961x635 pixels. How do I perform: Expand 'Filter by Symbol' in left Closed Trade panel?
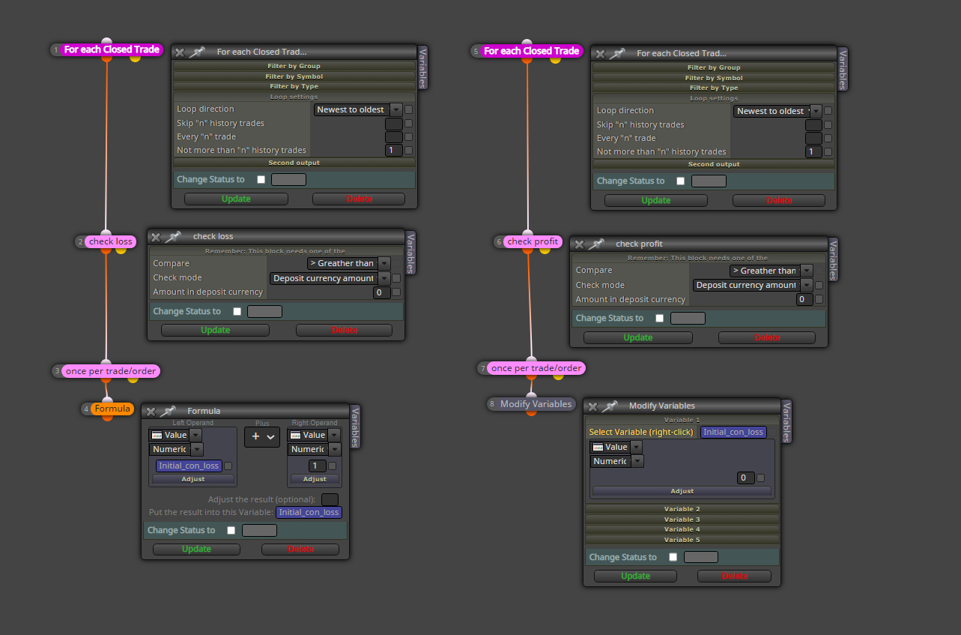pos(294,76)
